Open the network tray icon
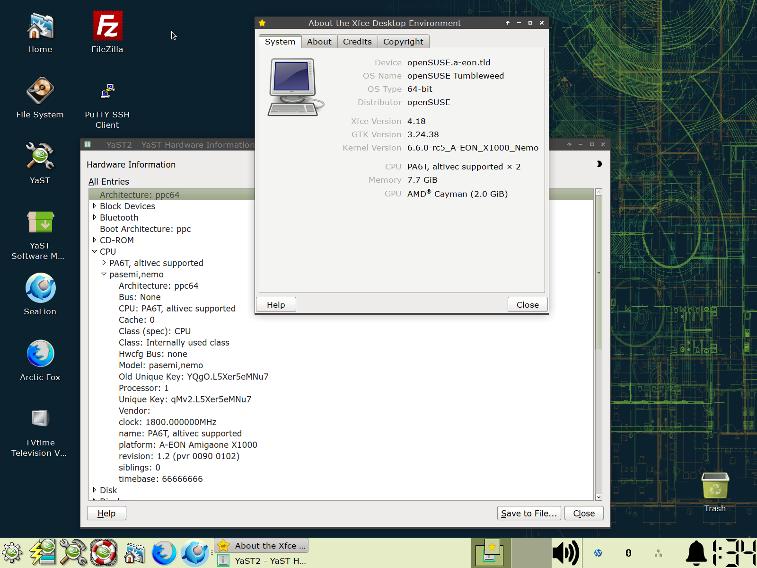Screen dimensions: 757x568 pos(658,552)
